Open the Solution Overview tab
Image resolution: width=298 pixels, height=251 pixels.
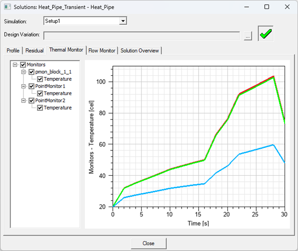click(x=140, y=50)
